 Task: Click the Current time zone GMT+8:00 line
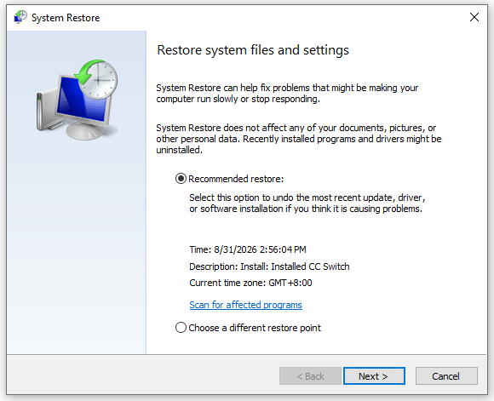click(250, 283)
